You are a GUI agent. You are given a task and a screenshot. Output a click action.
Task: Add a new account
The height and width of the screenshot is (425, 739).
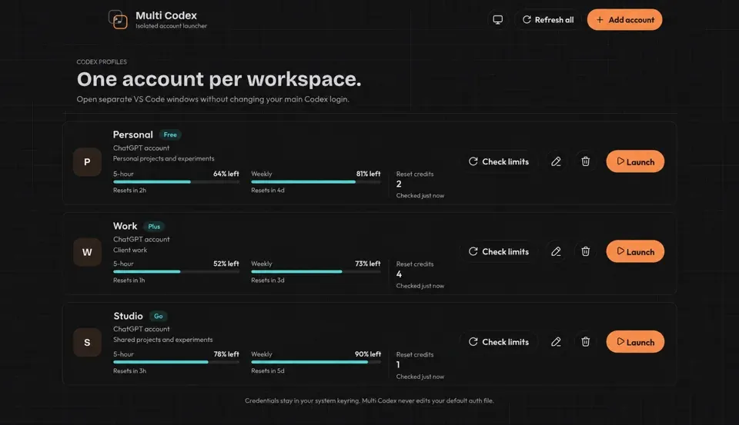pos(624,20)
